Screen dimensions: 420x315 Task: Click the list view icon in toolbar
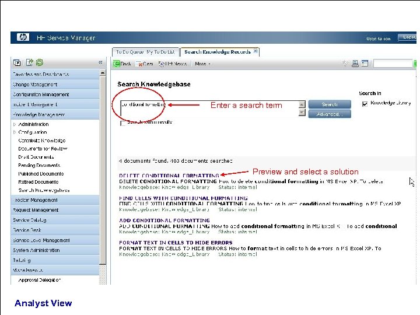(365, 64)
